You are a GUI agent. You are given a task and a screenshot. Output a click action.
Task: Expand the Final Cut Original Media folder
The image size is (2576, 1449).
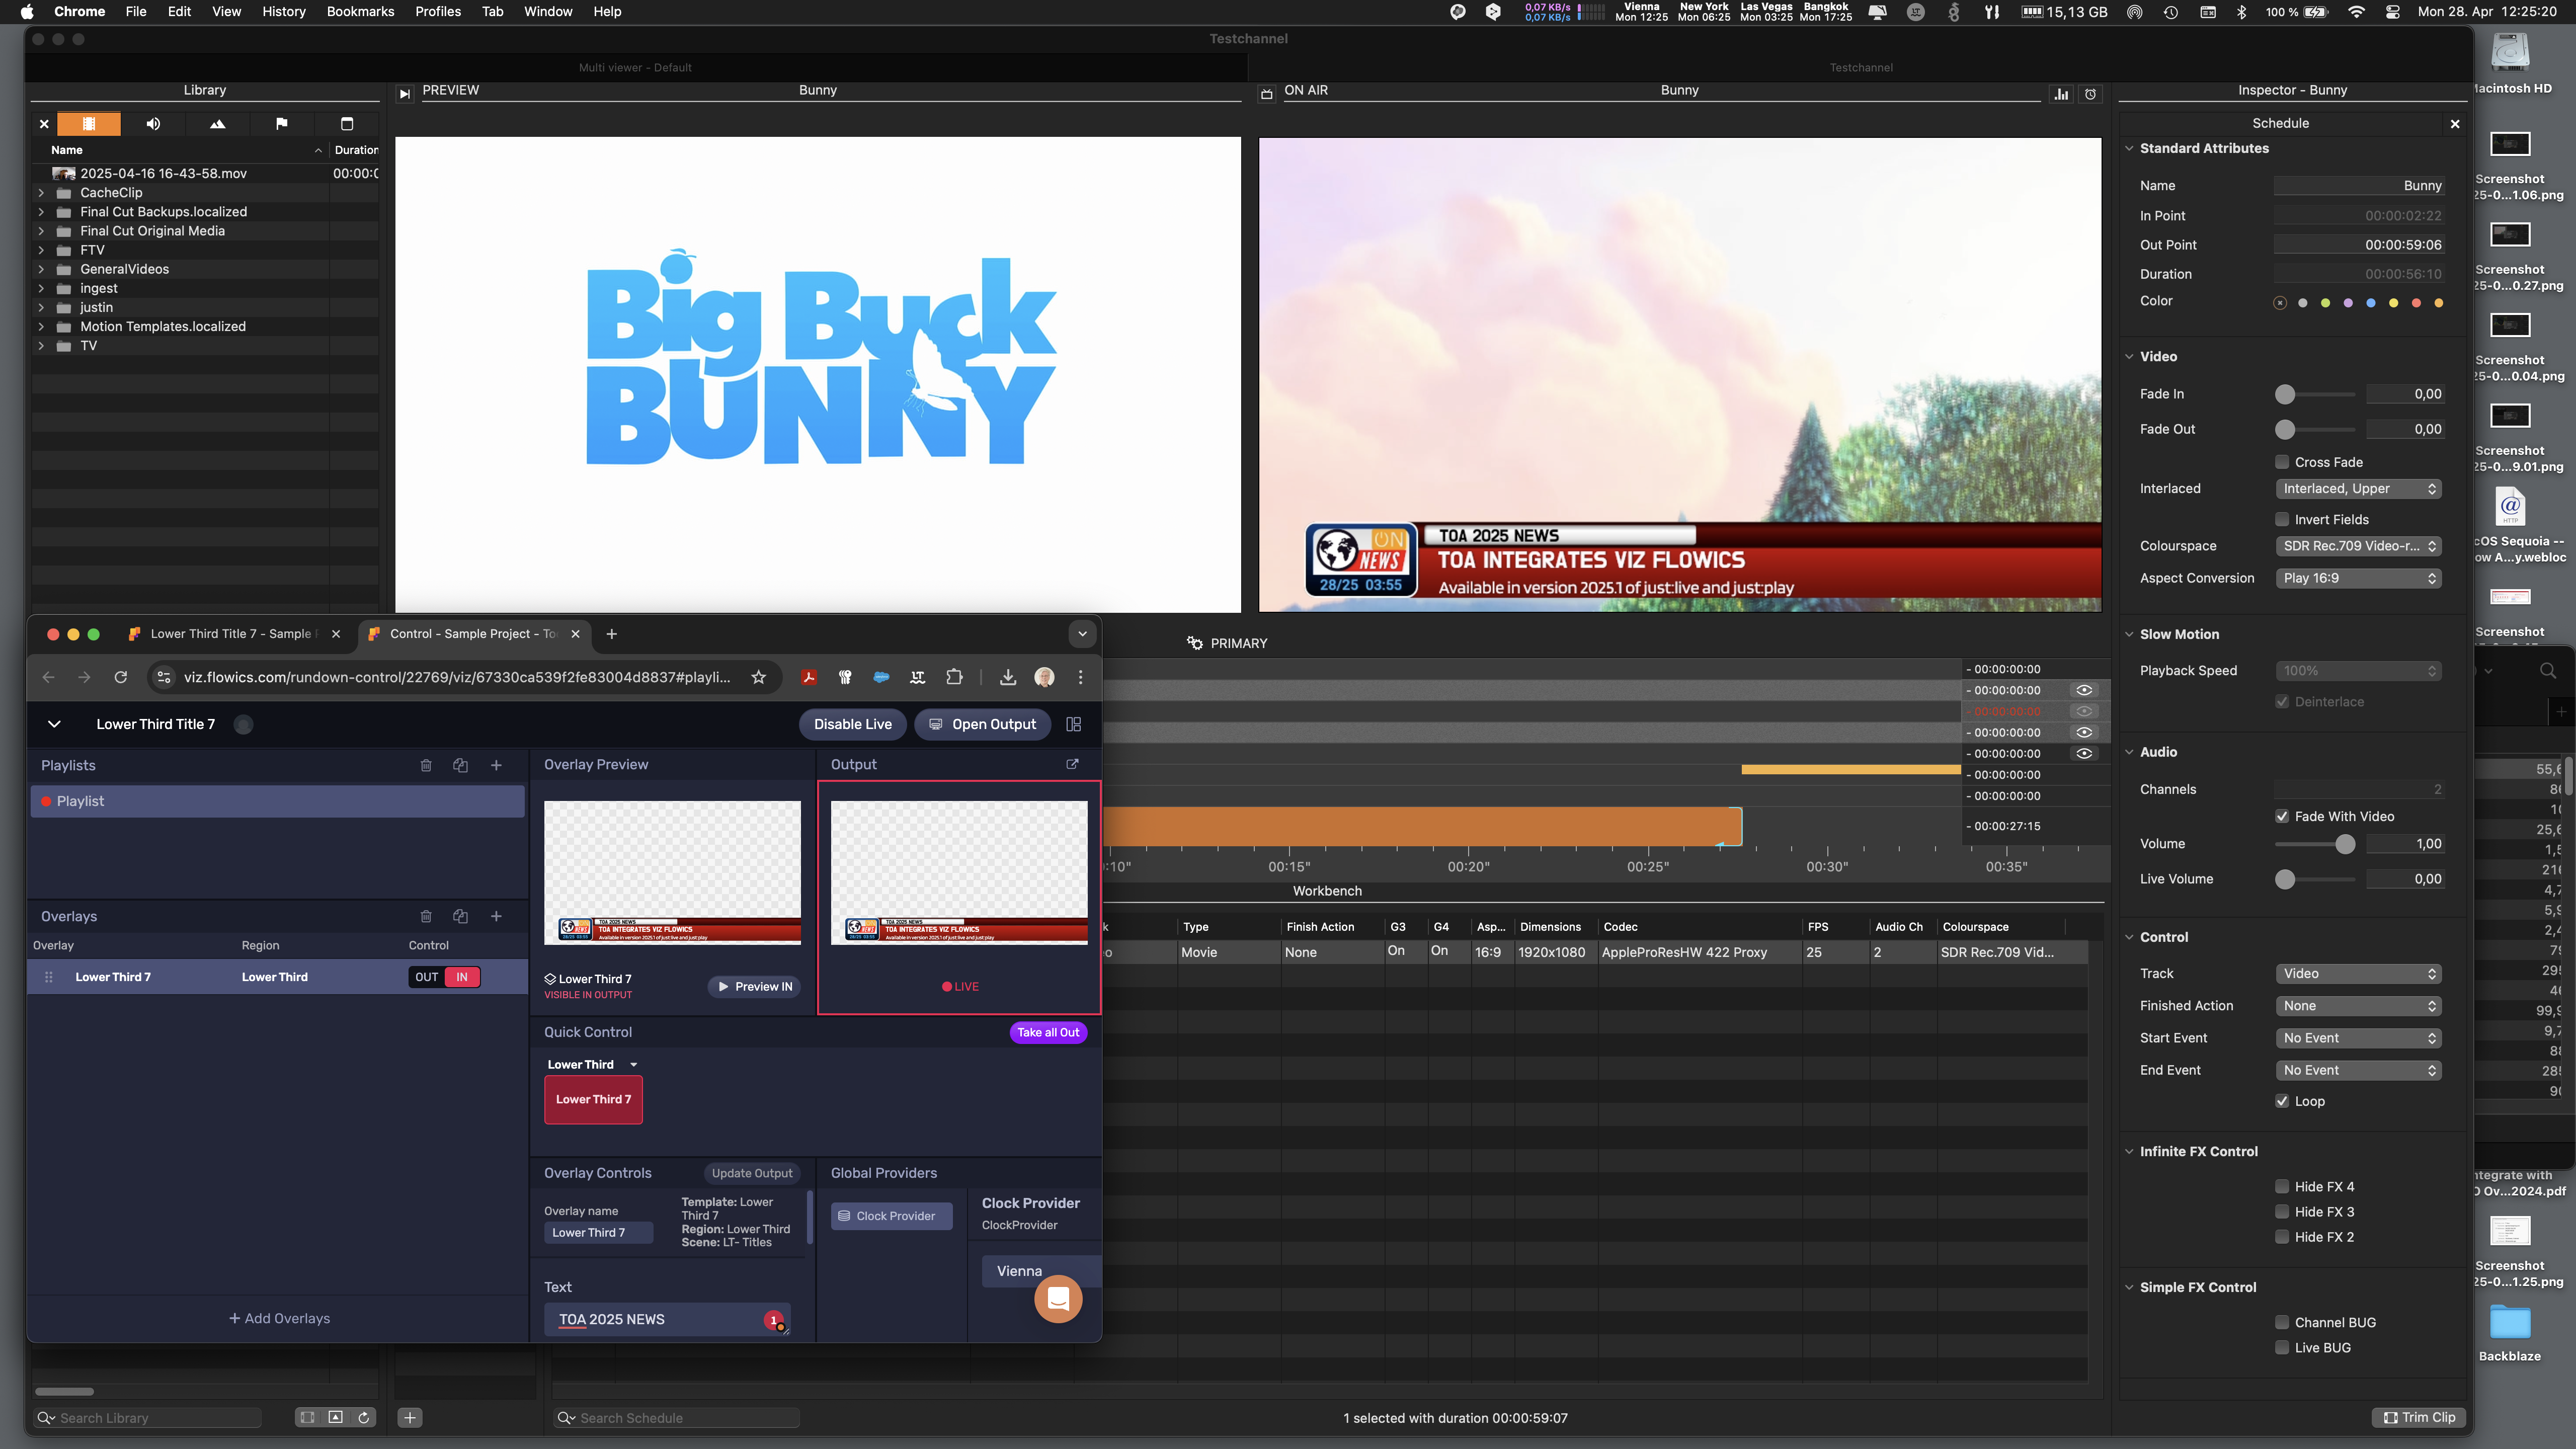[x=41, y=231]
